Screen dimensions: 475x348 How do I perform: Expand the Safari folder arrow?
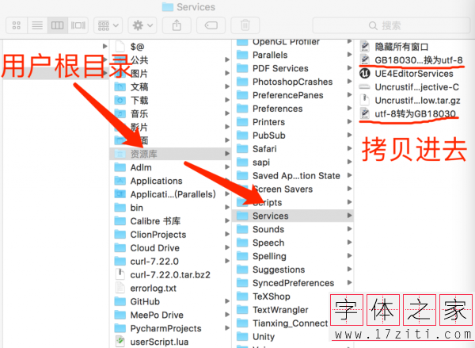(x=349, y=149)
